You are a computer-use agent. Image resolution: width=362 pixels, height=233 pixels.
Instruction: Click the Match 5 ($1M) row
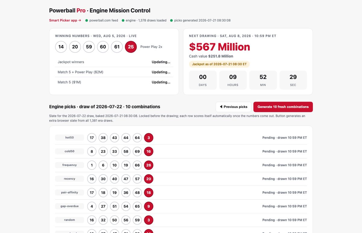point(114,82)
